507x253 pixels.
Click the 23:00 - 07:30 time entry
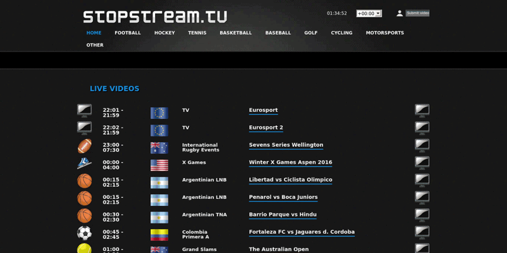coord(113,147)
